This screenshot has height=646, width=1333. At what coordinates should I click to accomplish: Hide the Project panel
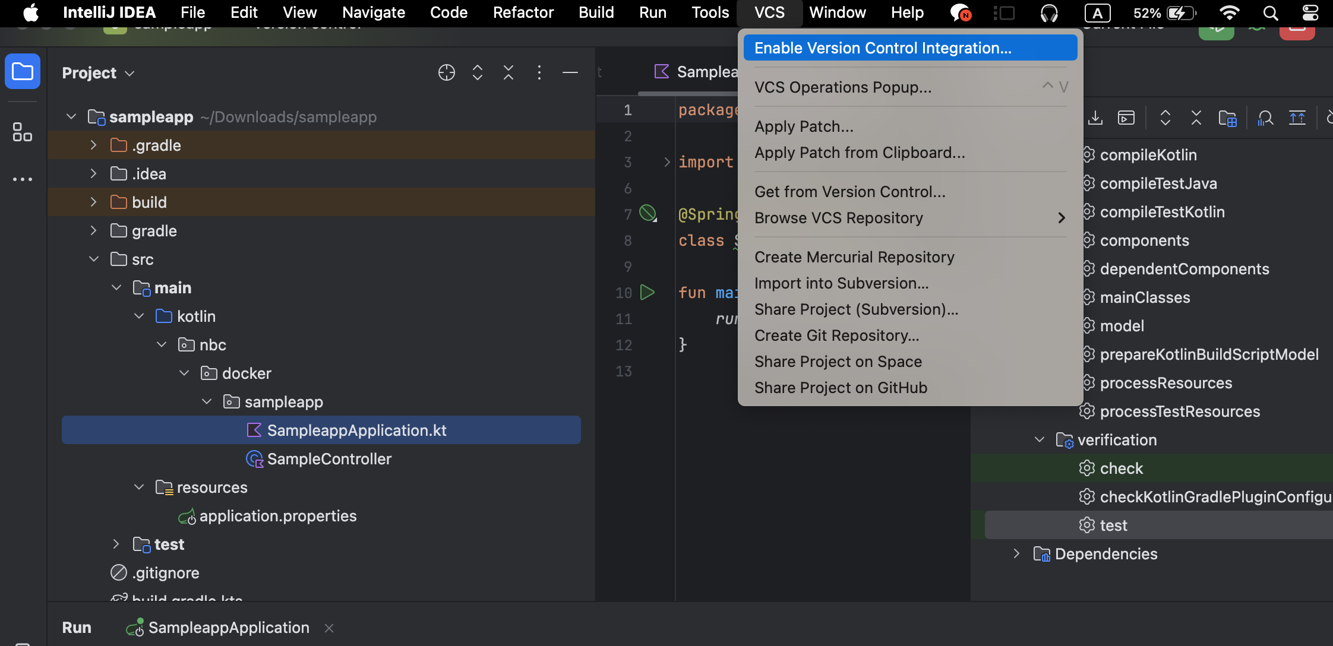click(570, 72)
